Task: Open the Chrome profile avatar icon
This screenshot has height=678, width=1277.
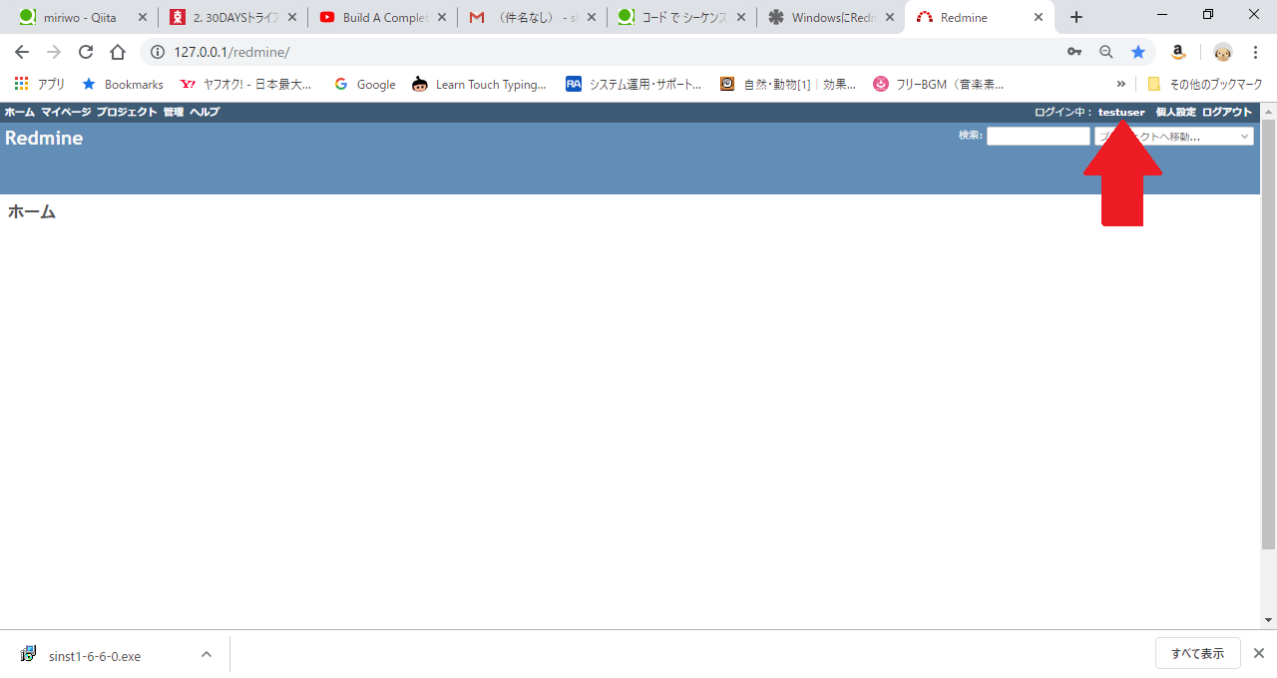Action: click(1222, 52)
